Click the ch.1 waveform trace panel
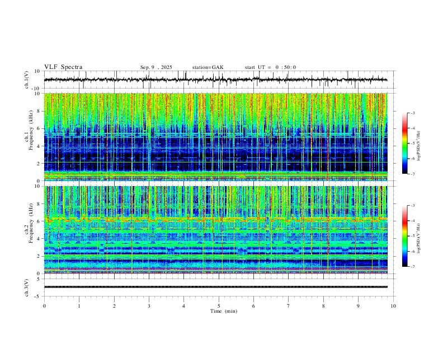The width and height of the screenshot is (443, 343). click(219, 80)
